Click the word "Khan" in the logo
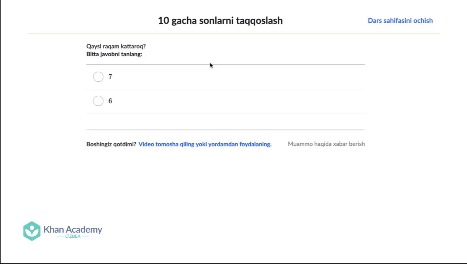 [x=54, y=229]
